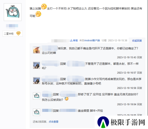Collapse replies via 收起回复
This screenshot has width=148, height=129.
[137, 41]
